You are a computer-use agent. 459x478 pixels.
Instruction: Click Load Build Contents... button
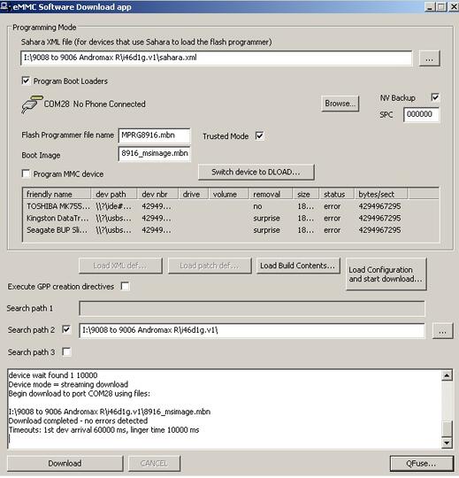coord(298,266)
